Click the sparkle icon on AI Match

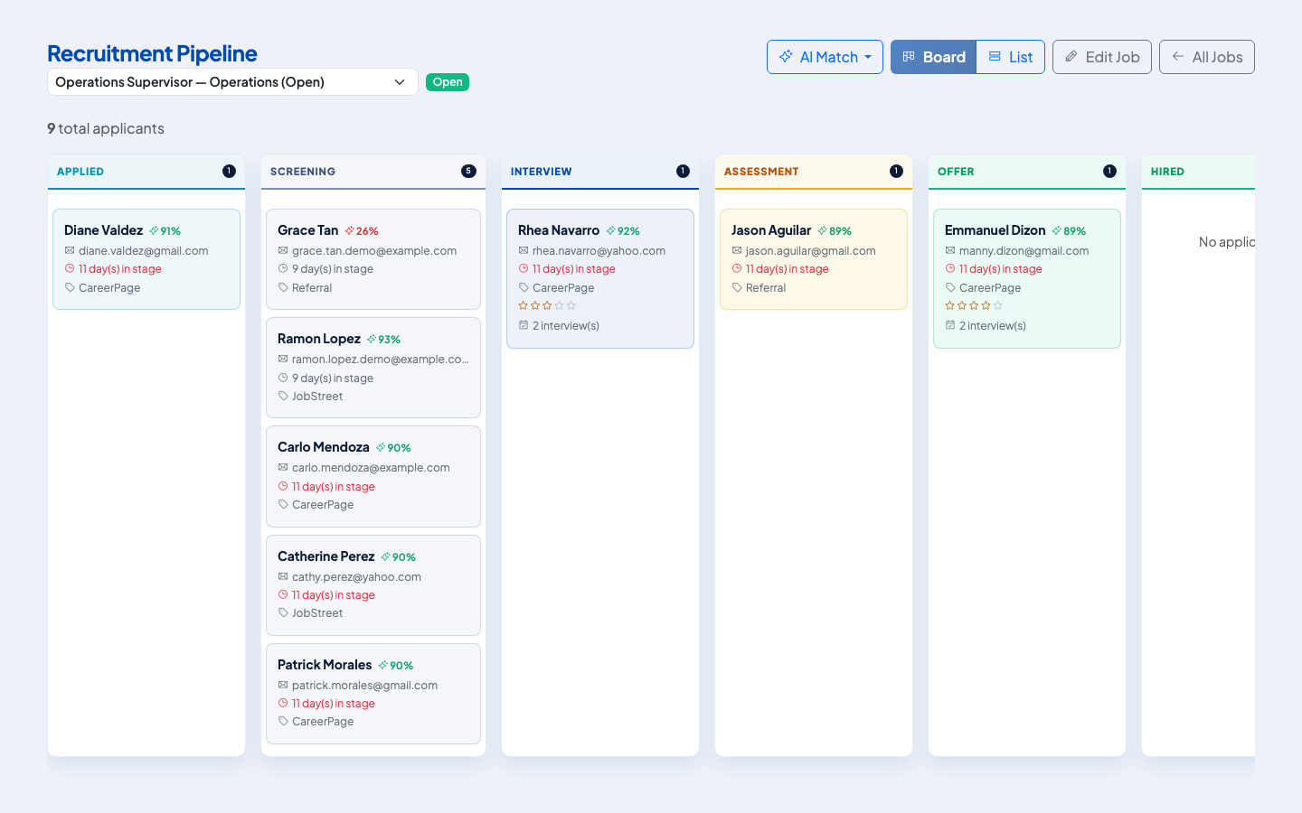tap(786, 56)
